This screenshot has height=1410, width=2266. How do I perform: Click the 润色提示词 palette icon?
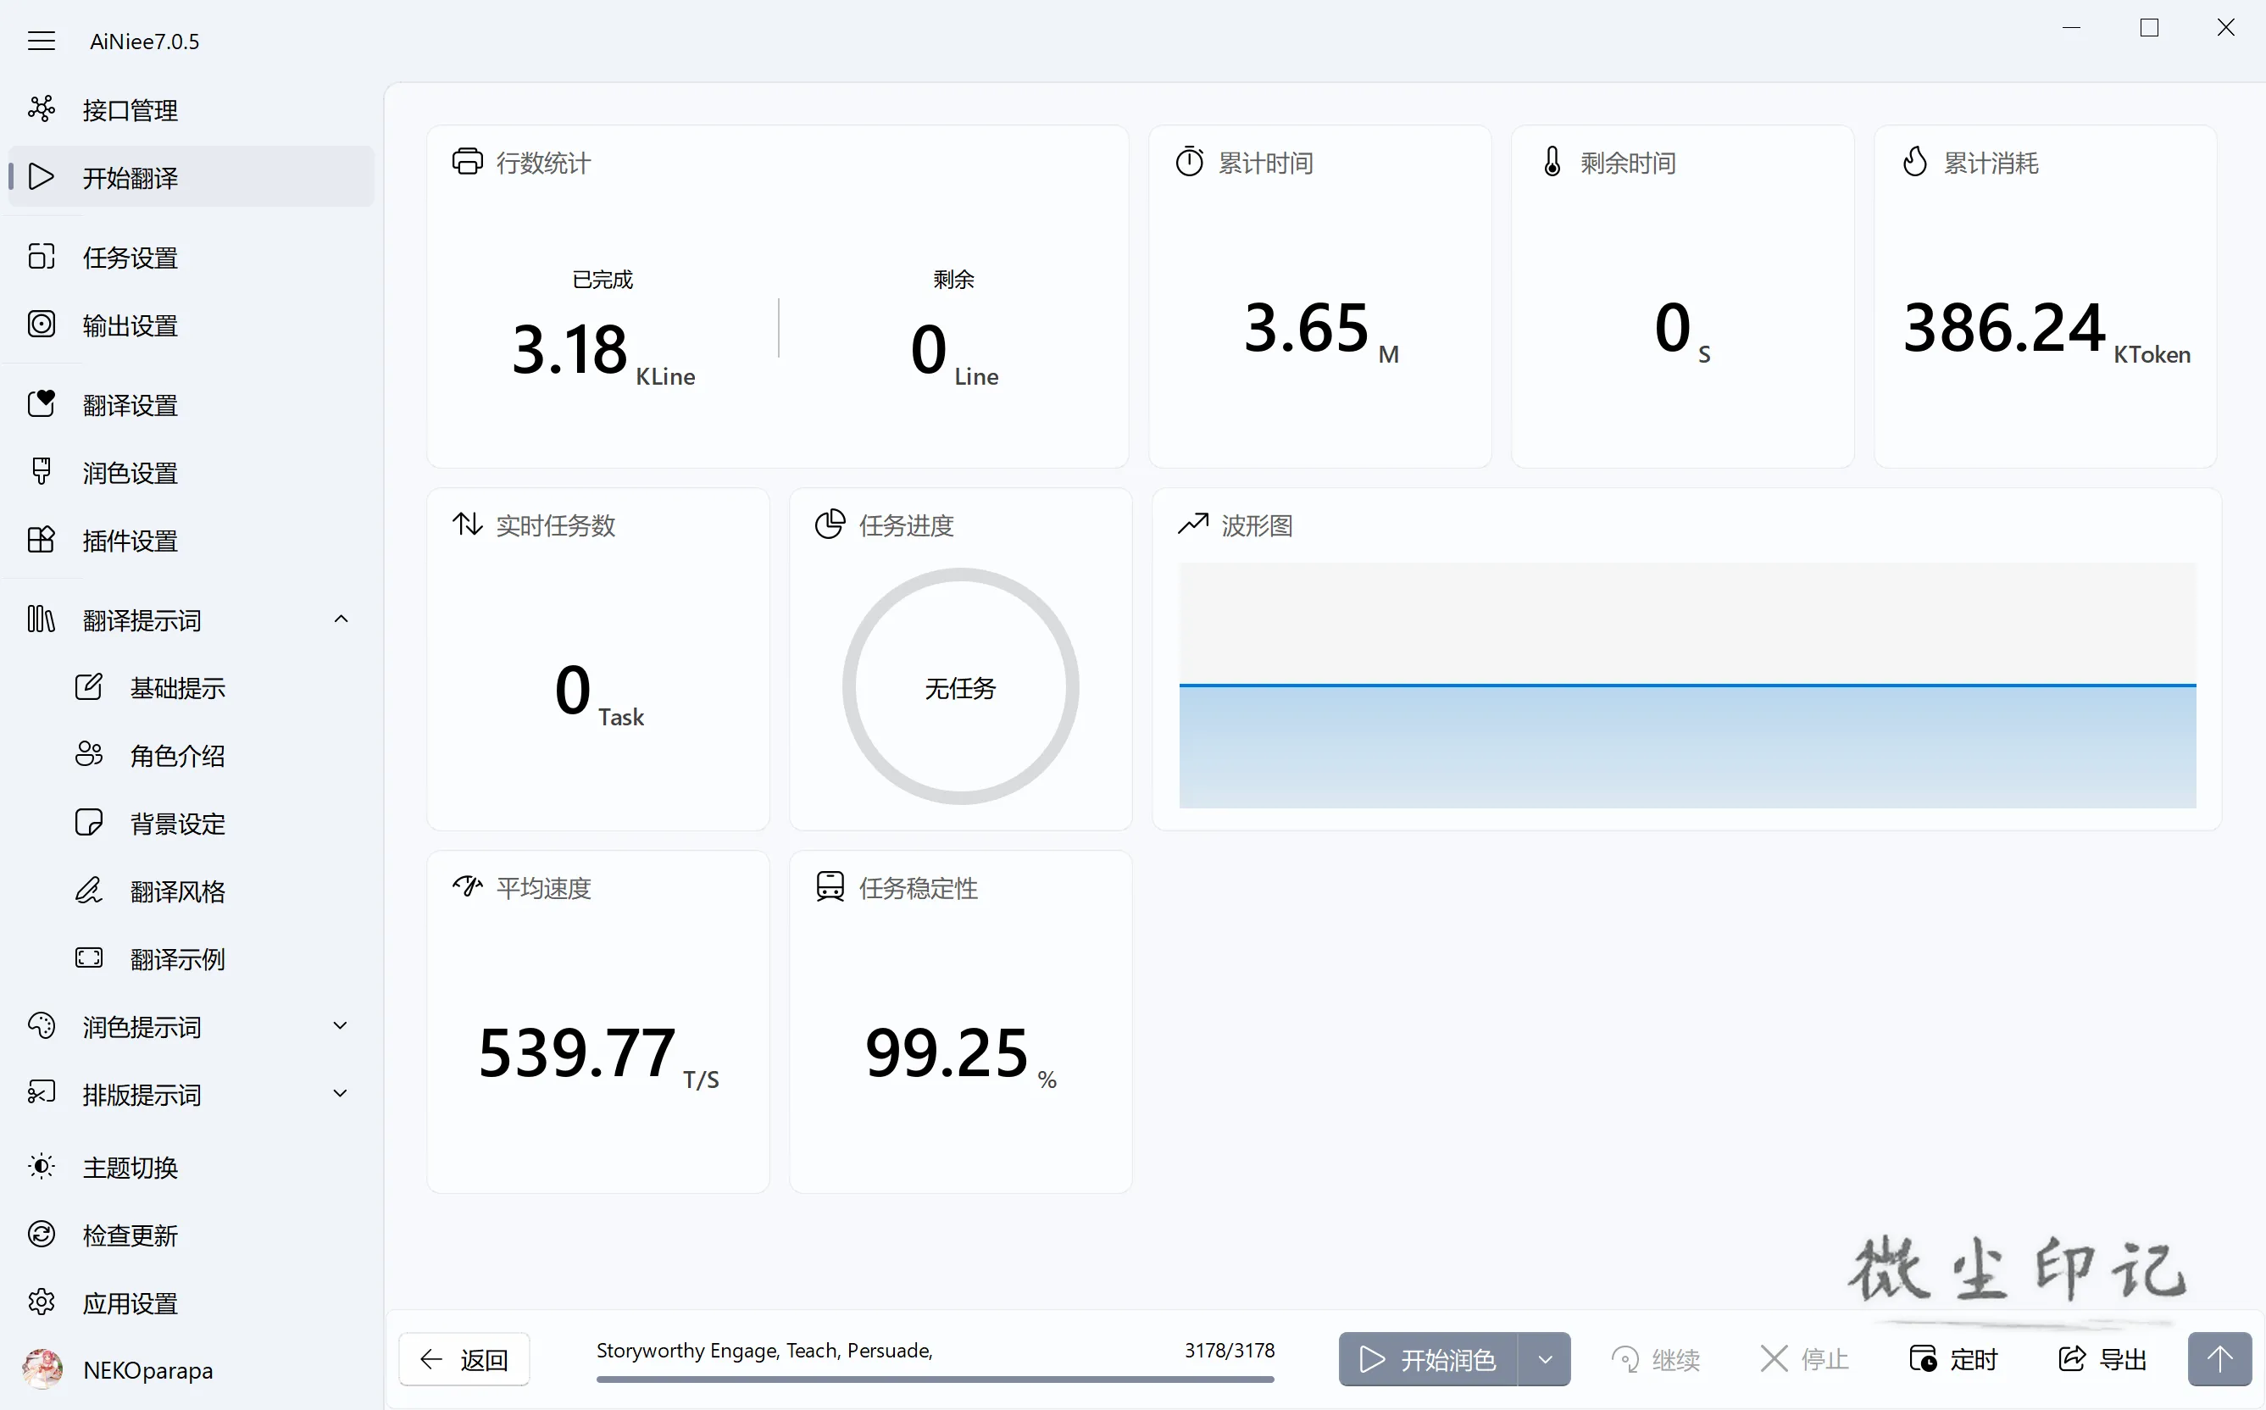click(x=41, y=1026)
